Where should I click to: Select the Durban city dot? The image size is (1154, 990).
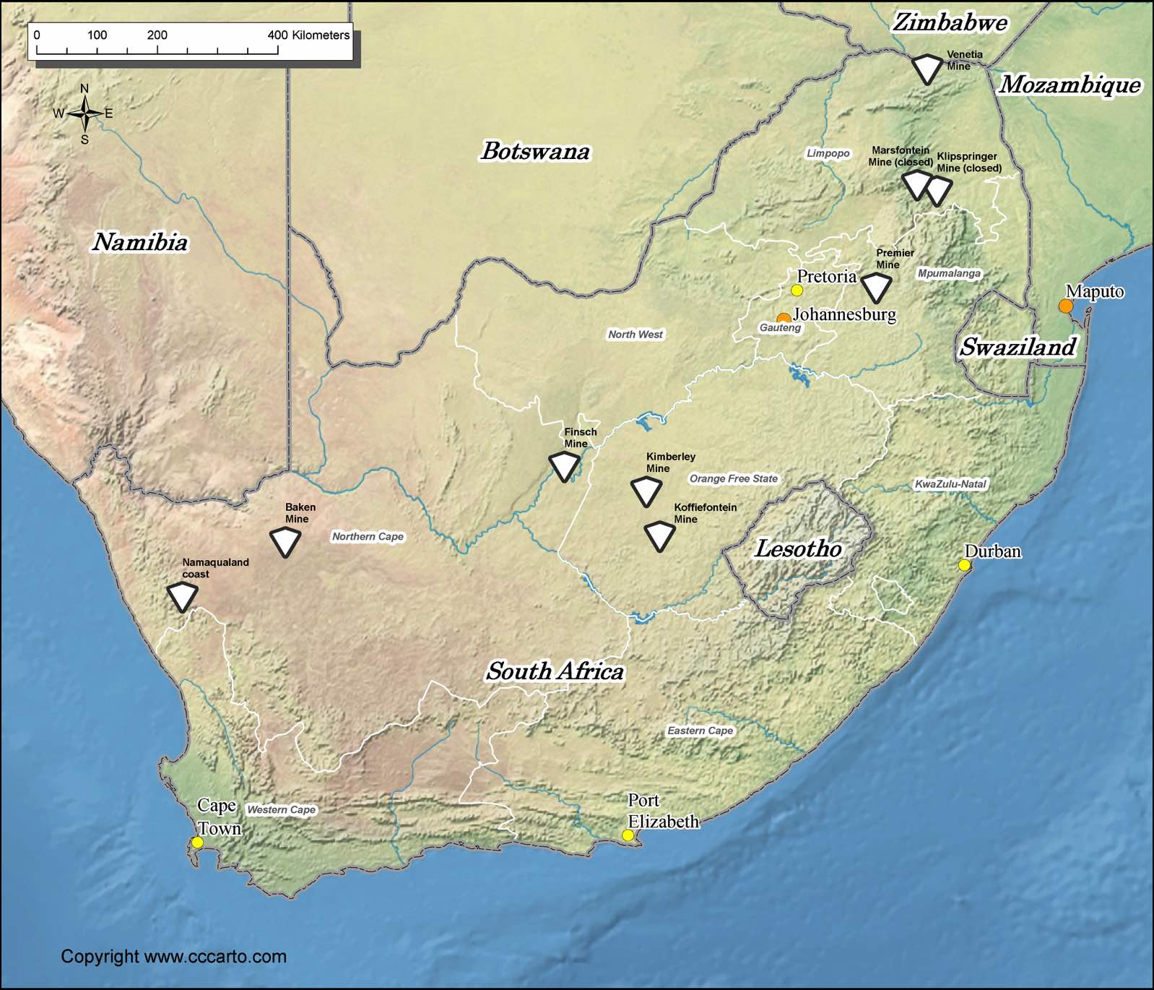coord(964,565)
